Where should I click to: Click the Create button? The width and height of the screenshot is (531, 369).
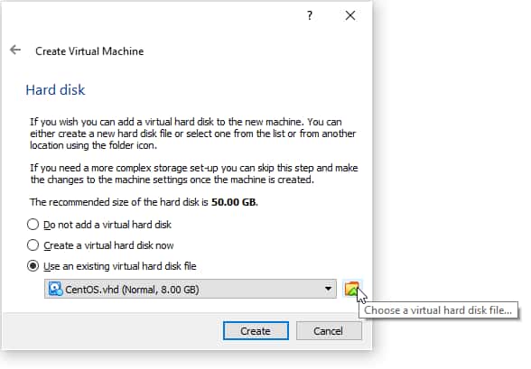pyautogui.click(x=256, y=330)
